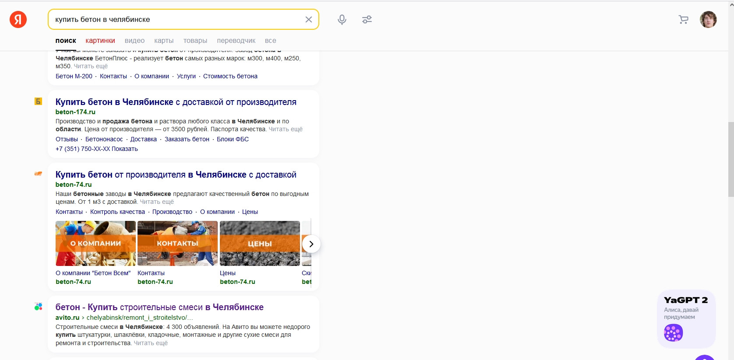Reveal phone number via +7 (351) Показать

[97, 149]
